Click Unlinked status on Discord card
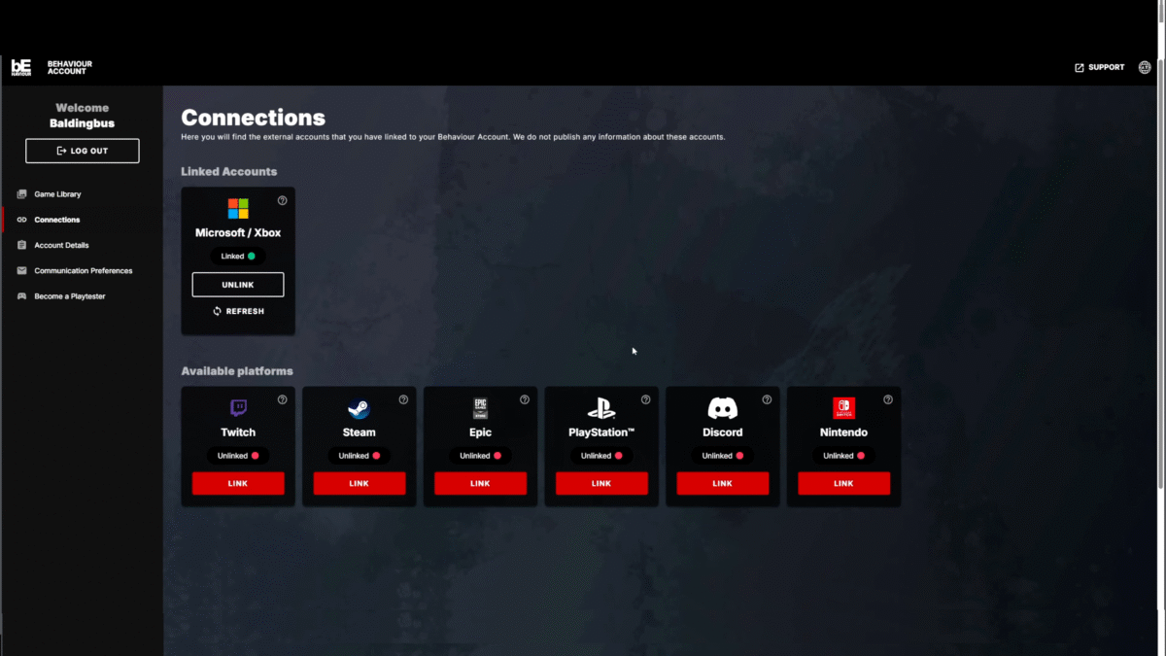Viewport: 1166px width, 656px height. pos(722,456)
